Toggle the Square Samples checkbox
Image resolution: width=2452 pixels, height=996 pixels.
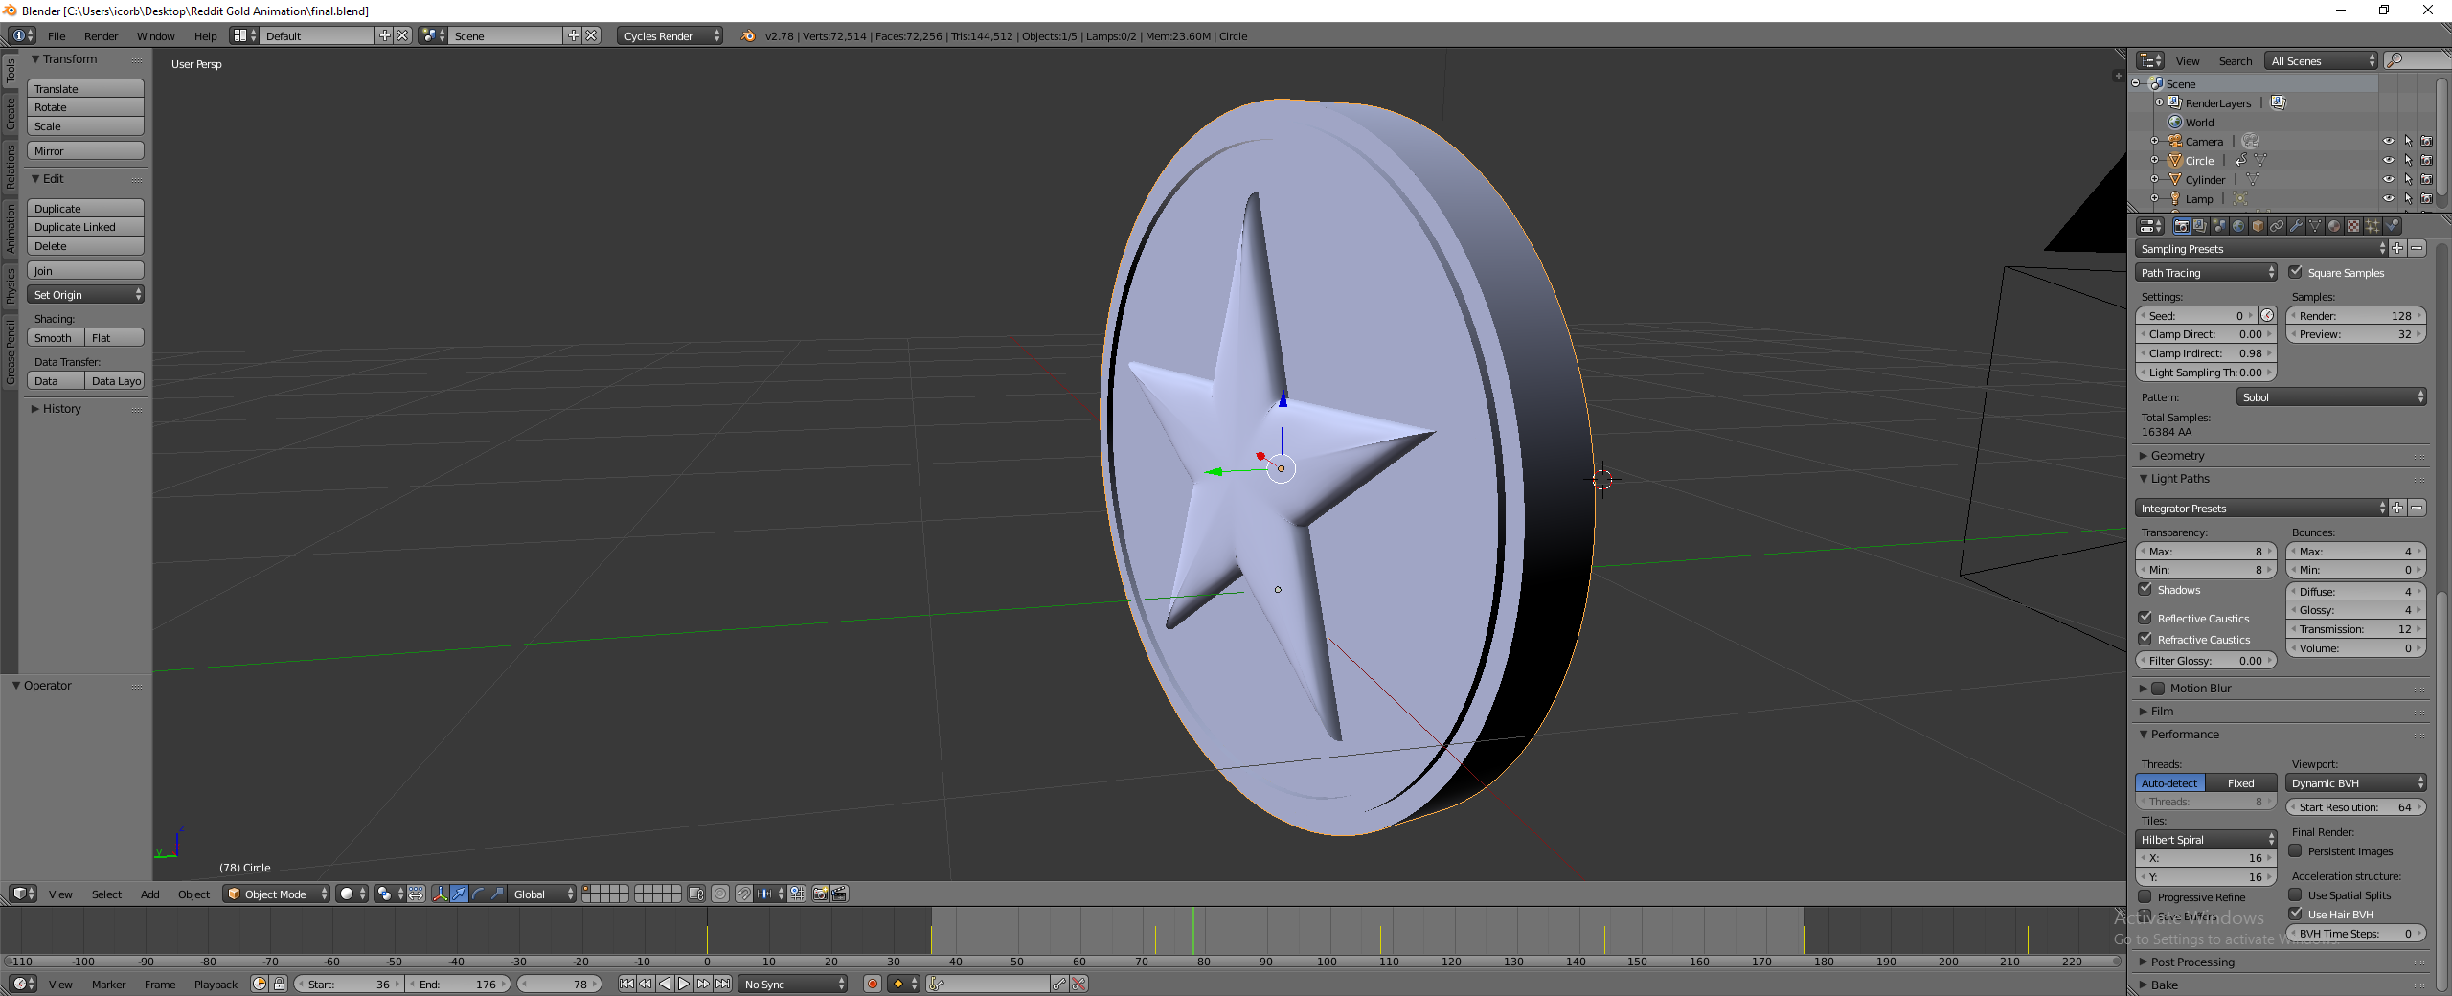click(2296, 272)
